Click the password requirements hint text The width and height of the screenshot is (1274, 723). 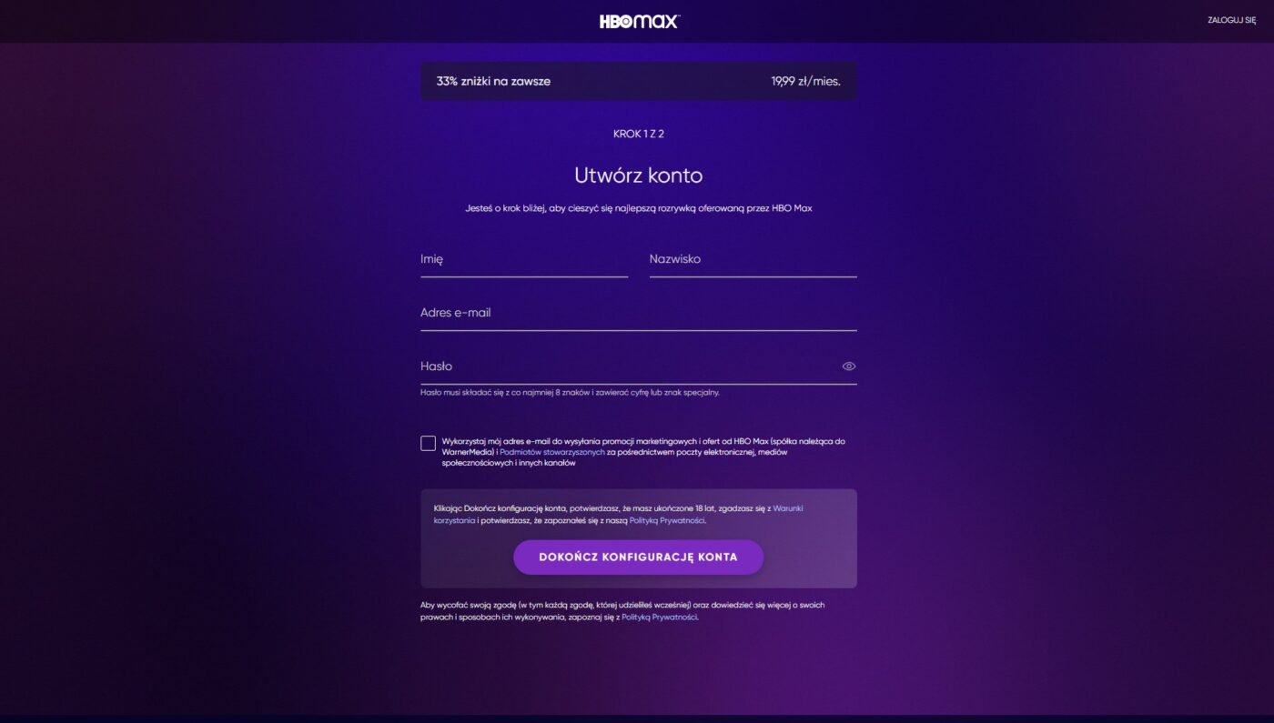(x=570, y=393)
